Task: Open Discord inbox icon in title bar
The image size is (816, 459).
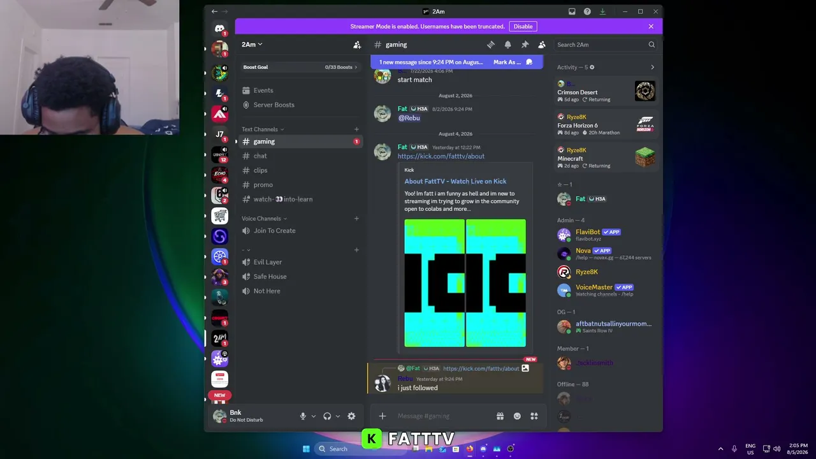Action: [x=572, y=11]
